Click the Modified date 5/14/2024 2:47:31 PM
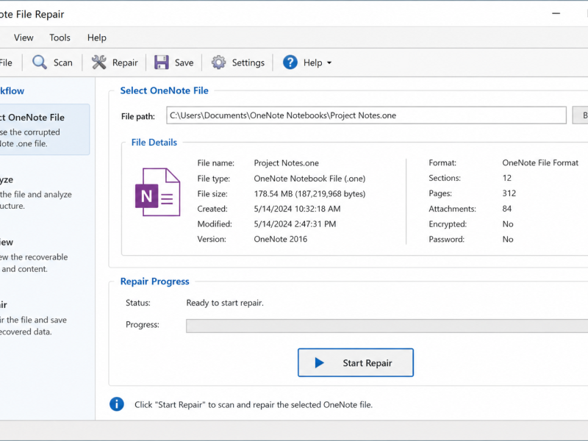This screenshot has width=588, height=441. click(295, 224)
